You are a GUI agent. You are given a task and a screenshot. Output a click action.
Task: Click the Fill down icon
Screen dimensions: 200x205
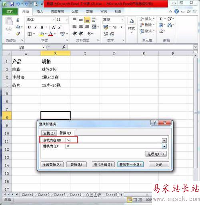point(161,25)
